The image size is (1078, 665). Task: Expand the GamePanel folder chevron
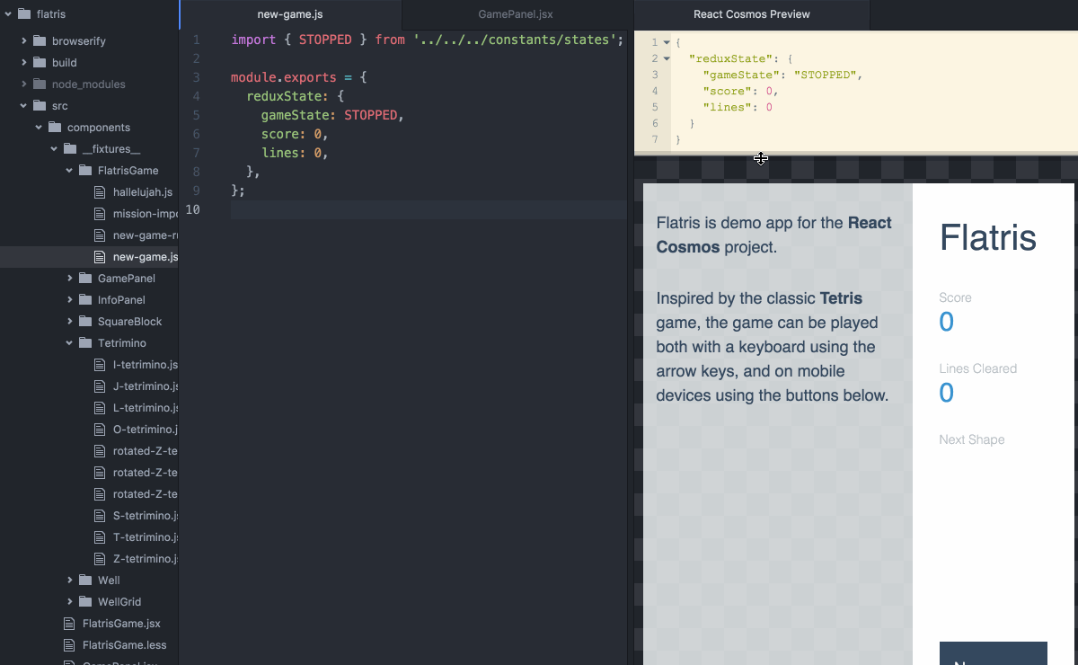click(x=70, y=279)
